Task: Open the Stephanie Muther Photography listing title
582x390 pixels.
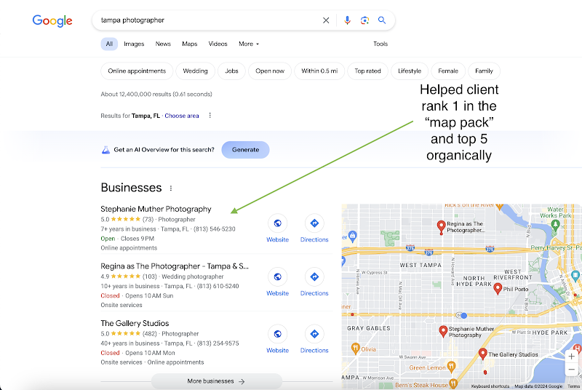Action: point(156,209)
